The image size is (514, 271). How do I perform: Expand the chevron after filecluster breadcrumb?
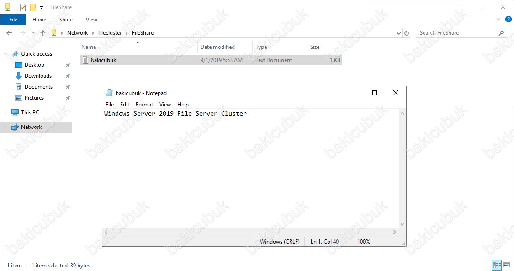(x=127, y=33)
